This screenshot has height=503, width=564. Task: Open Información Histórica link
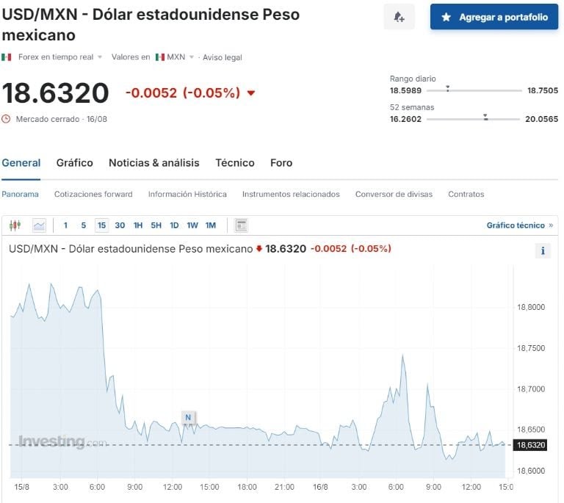187,195
